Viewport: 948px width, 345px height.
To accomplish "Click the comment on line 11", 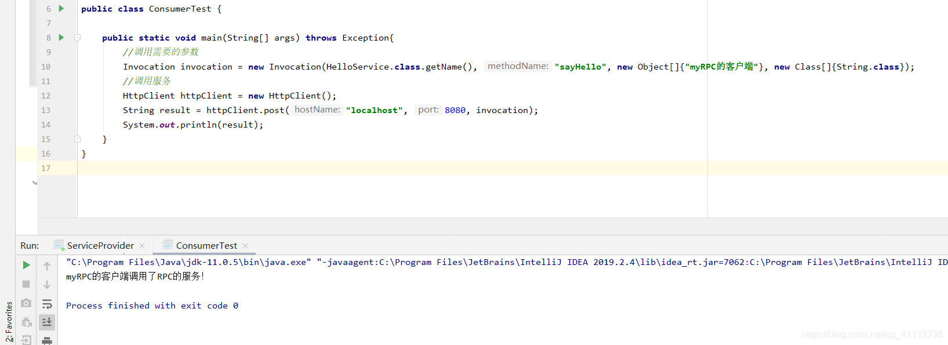I will point(147,81).
